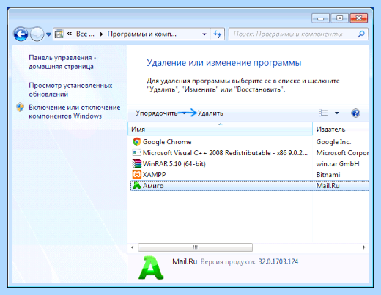The width and height of the screenshot is (381, 295).
Task: Click the Control Panel icon in address bar
Action: coord(59,34)
